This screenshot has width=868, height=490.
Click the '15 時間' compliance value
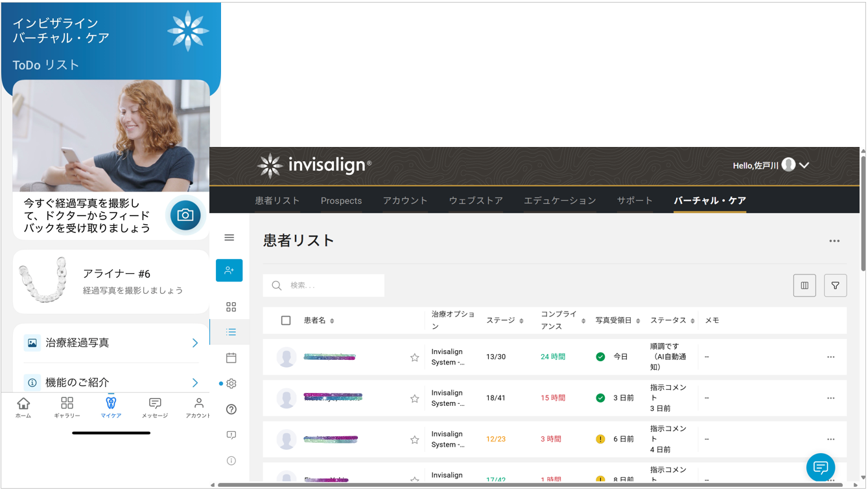[x=553, y=398]
